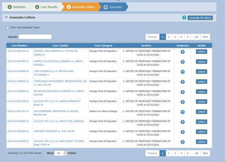This screenshot has width=225, height=162.
Task: Open case number 2015-SU-001544-41 link
Action: click(18, 61)
